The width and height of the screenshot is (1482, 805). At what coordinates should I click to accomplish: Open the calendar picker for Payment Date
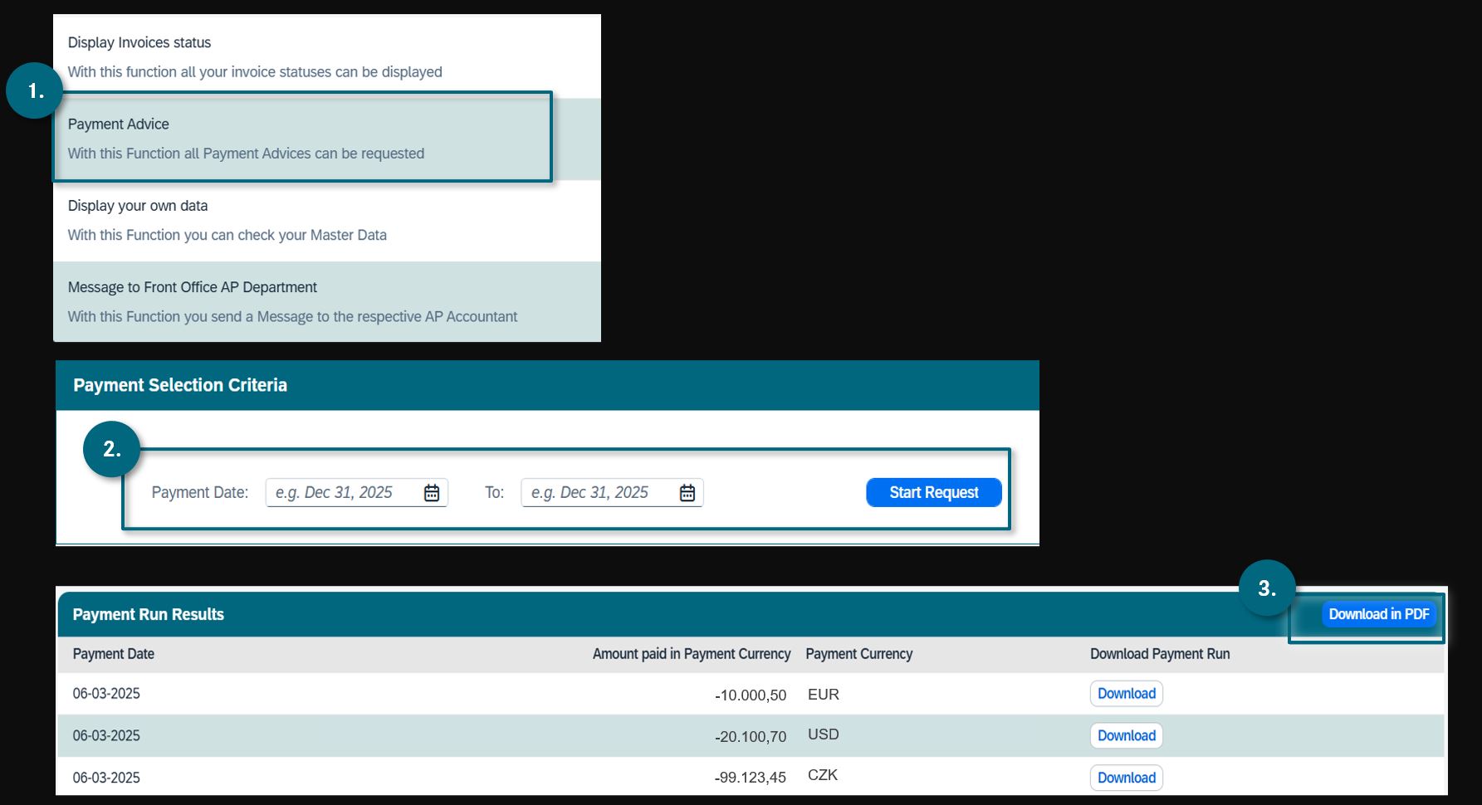432,493
